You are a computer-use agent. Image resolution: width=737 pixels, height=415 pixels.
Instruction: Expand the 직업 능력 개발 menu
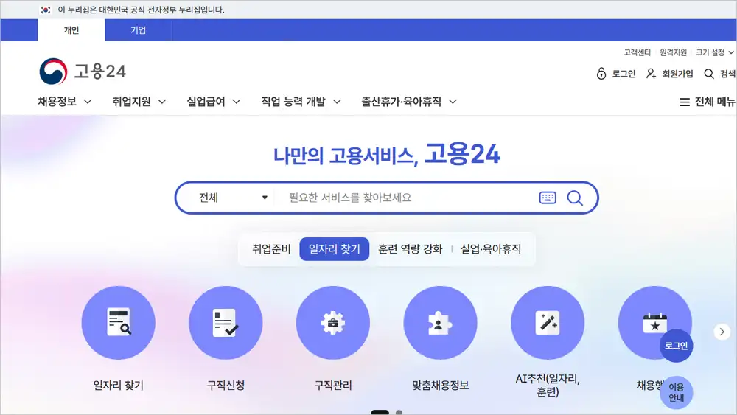point(301,102)
